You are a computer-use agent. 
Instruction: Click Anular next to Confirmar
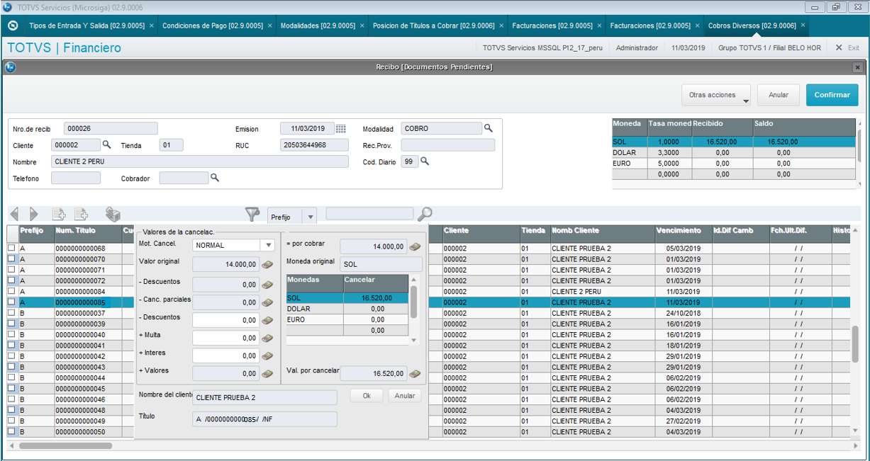779,95
